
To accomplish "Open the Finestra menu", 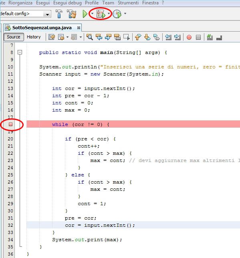I will click(150, 3).
